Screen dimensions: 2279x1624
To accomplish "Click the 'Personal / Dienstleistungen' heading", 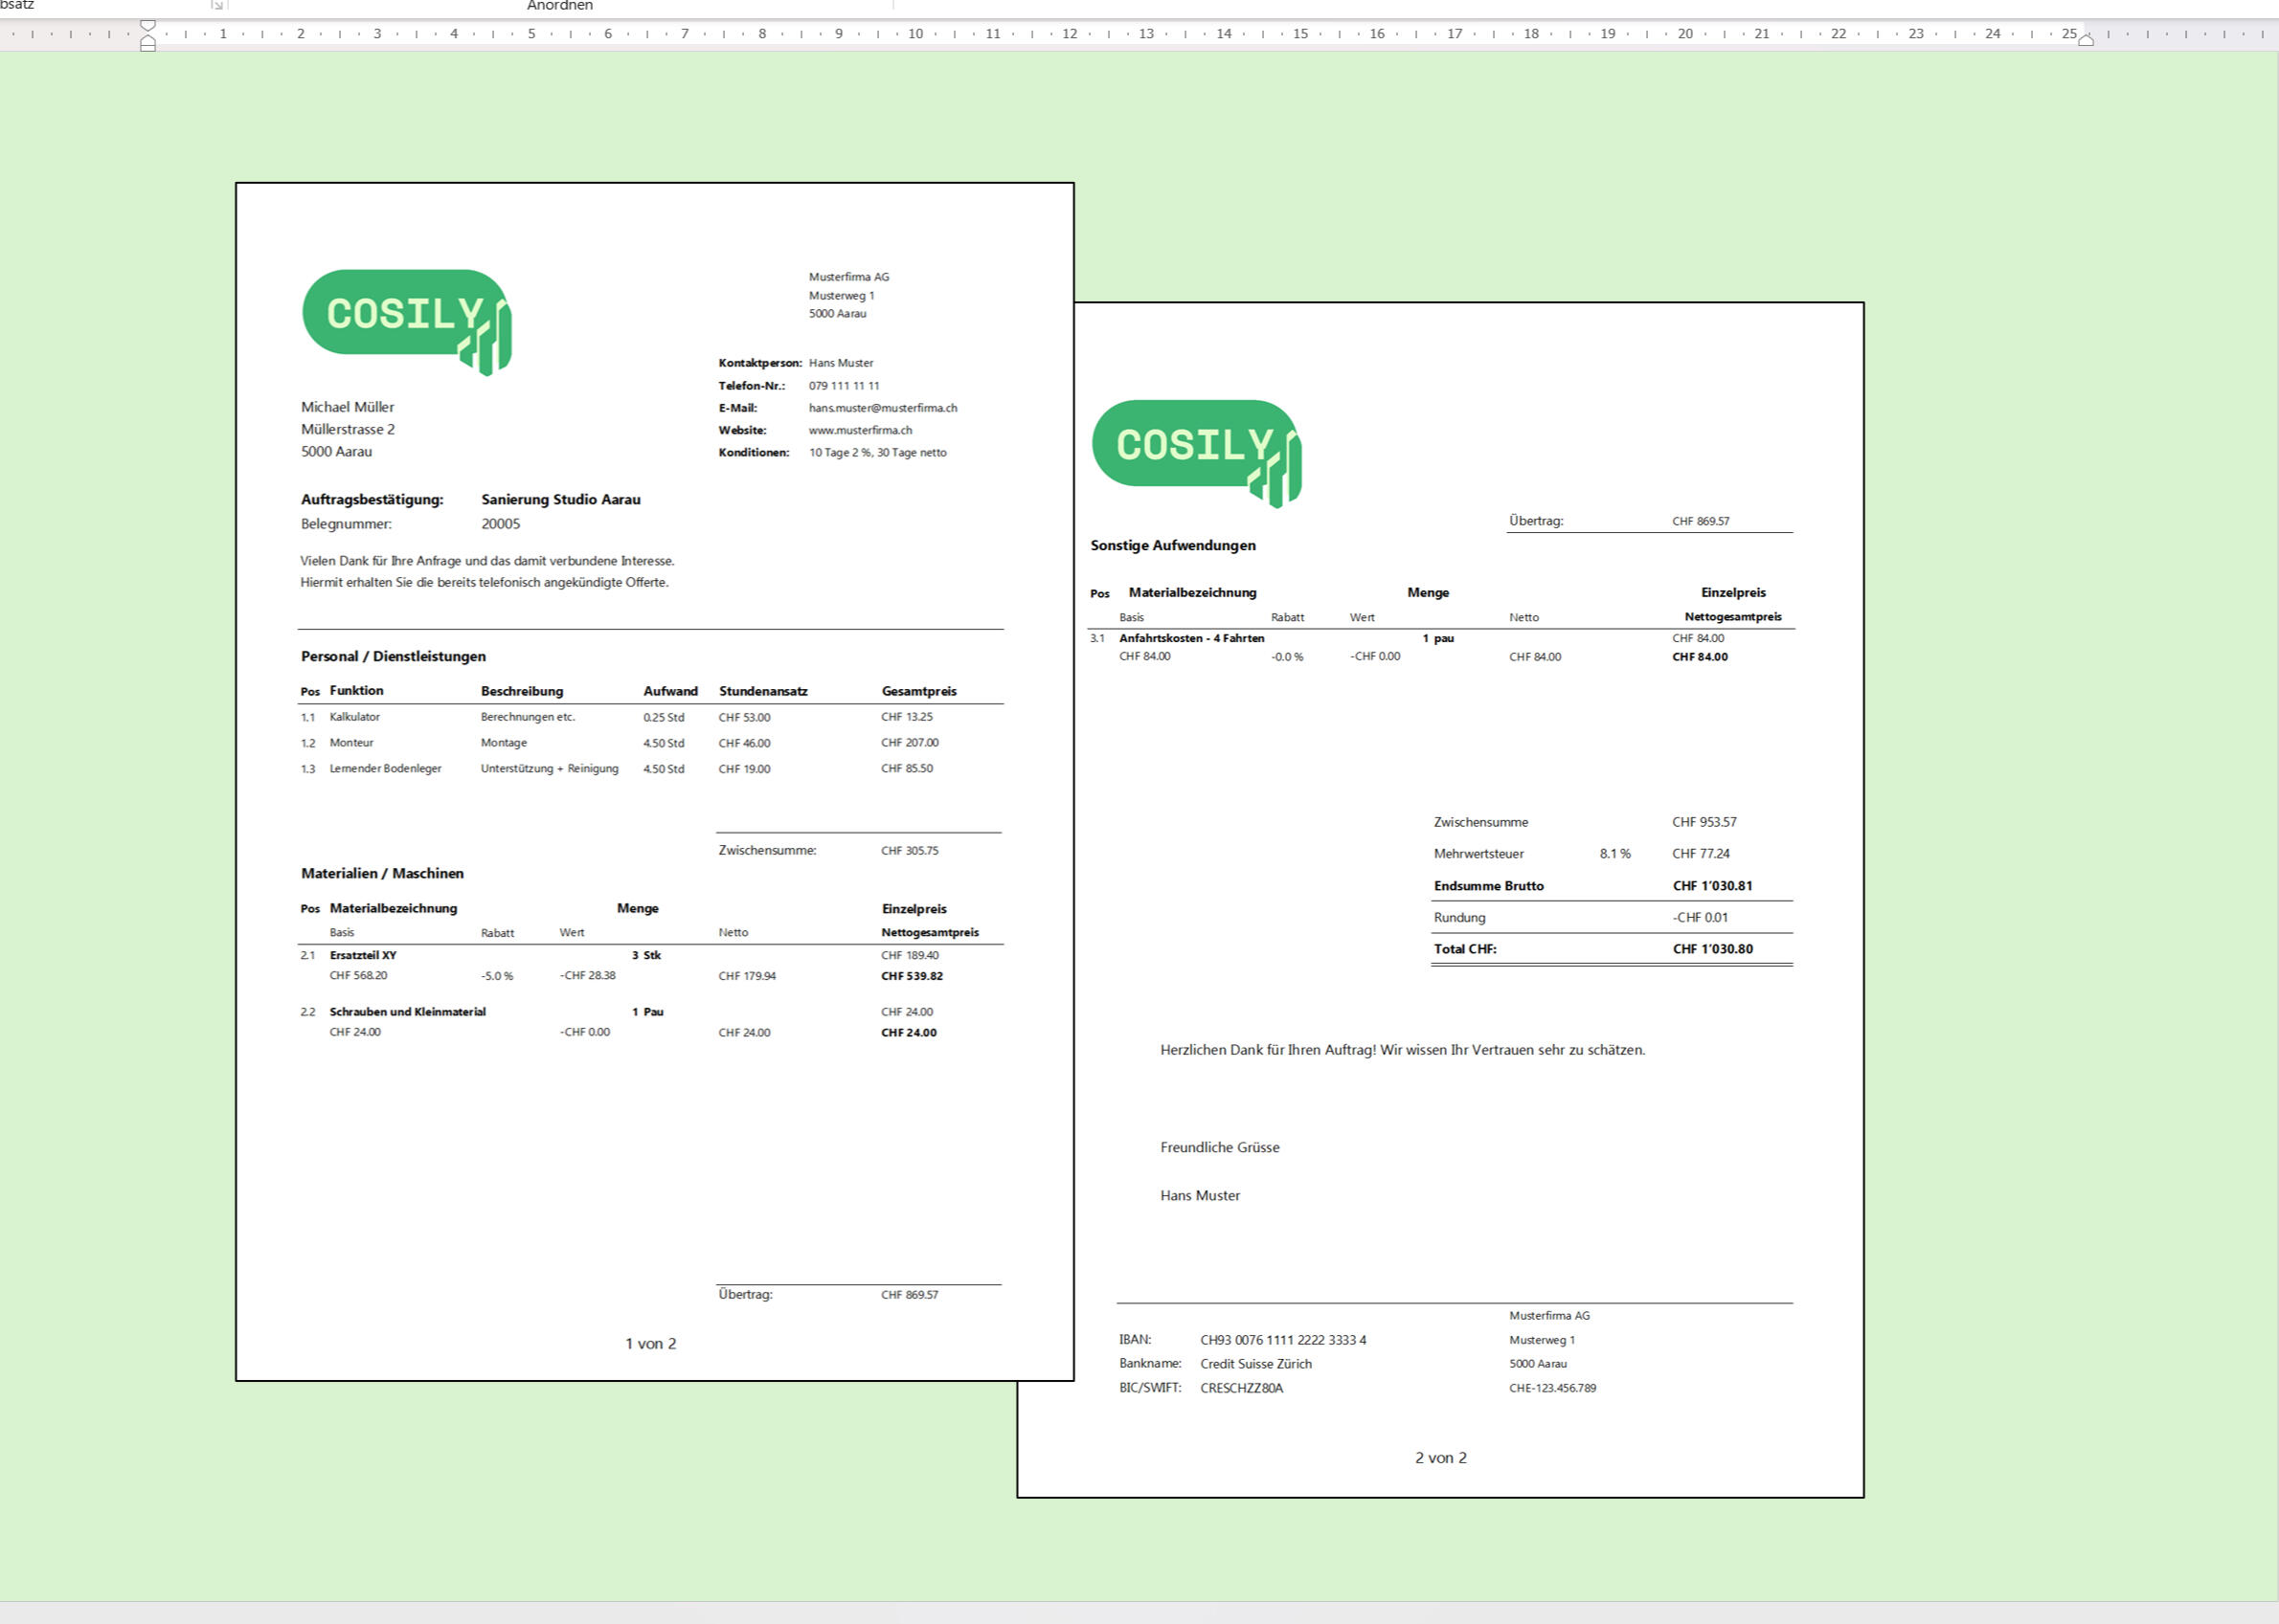I will coord(394,656).
